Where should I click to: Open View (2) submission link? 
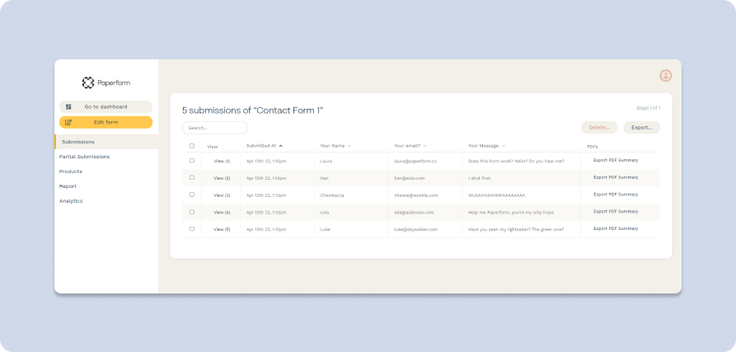pyautogui.click(x=222, y=178)
